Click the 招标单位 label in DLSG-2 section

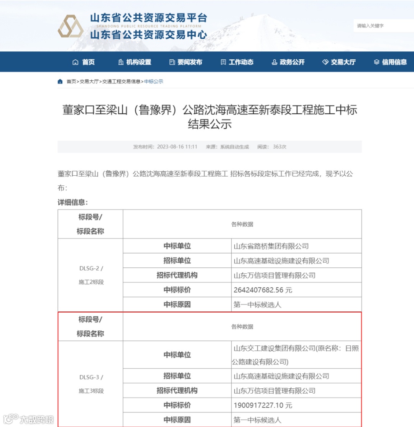click(177, 261)
